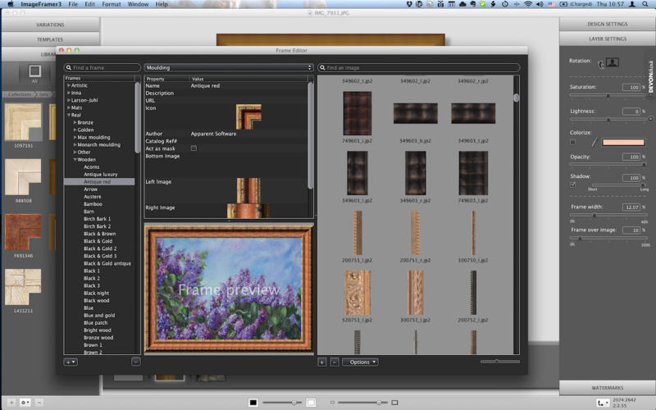This screenshot has width=656, height=410.
Task: Click the rotate layer icon
Action: 601,62
